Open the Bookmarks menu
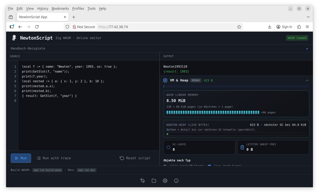This screenshot has width=319, height=194. tap(60, 9)
